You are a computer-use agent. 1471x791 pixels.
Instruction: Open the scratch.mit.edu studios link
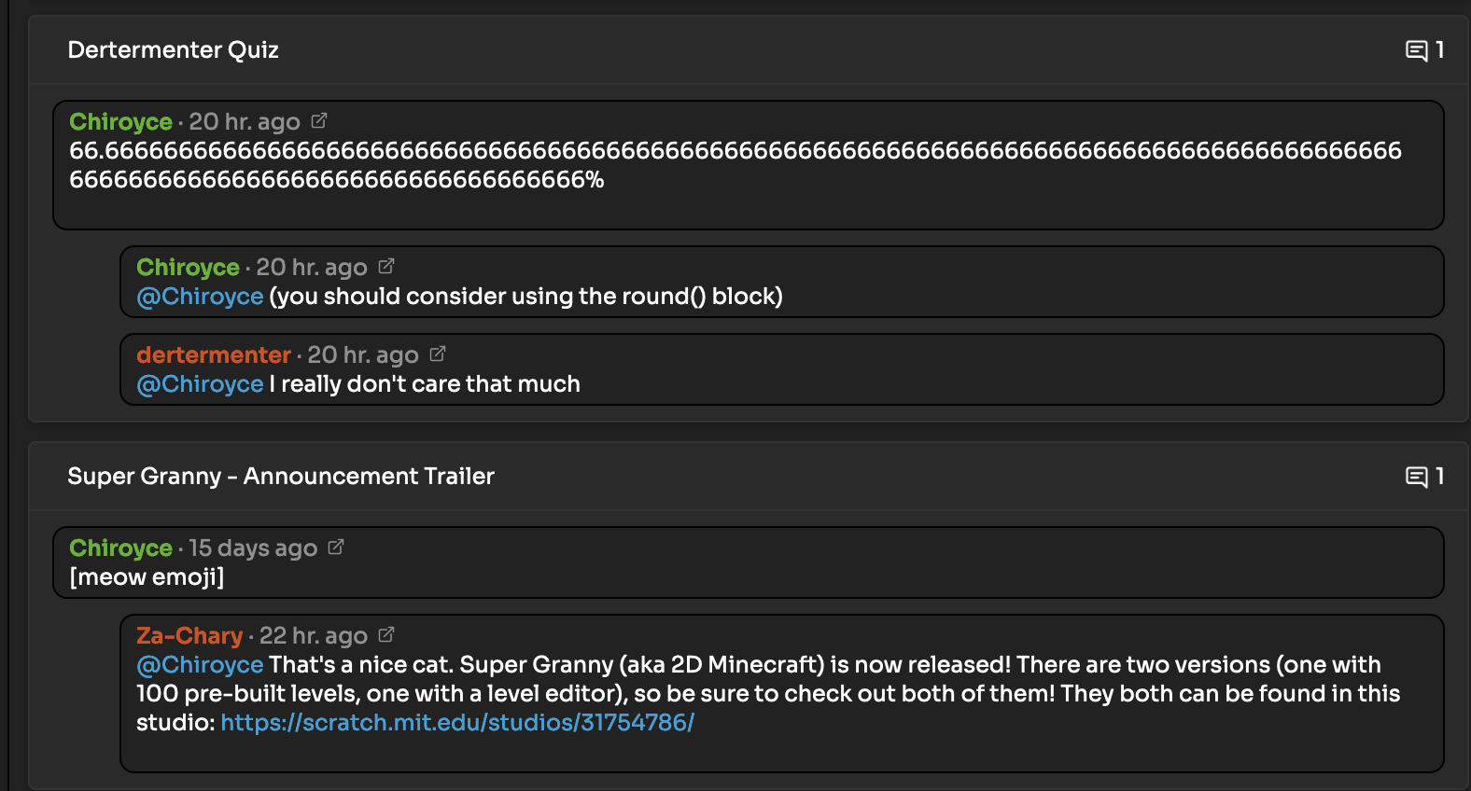click(459, 721)
